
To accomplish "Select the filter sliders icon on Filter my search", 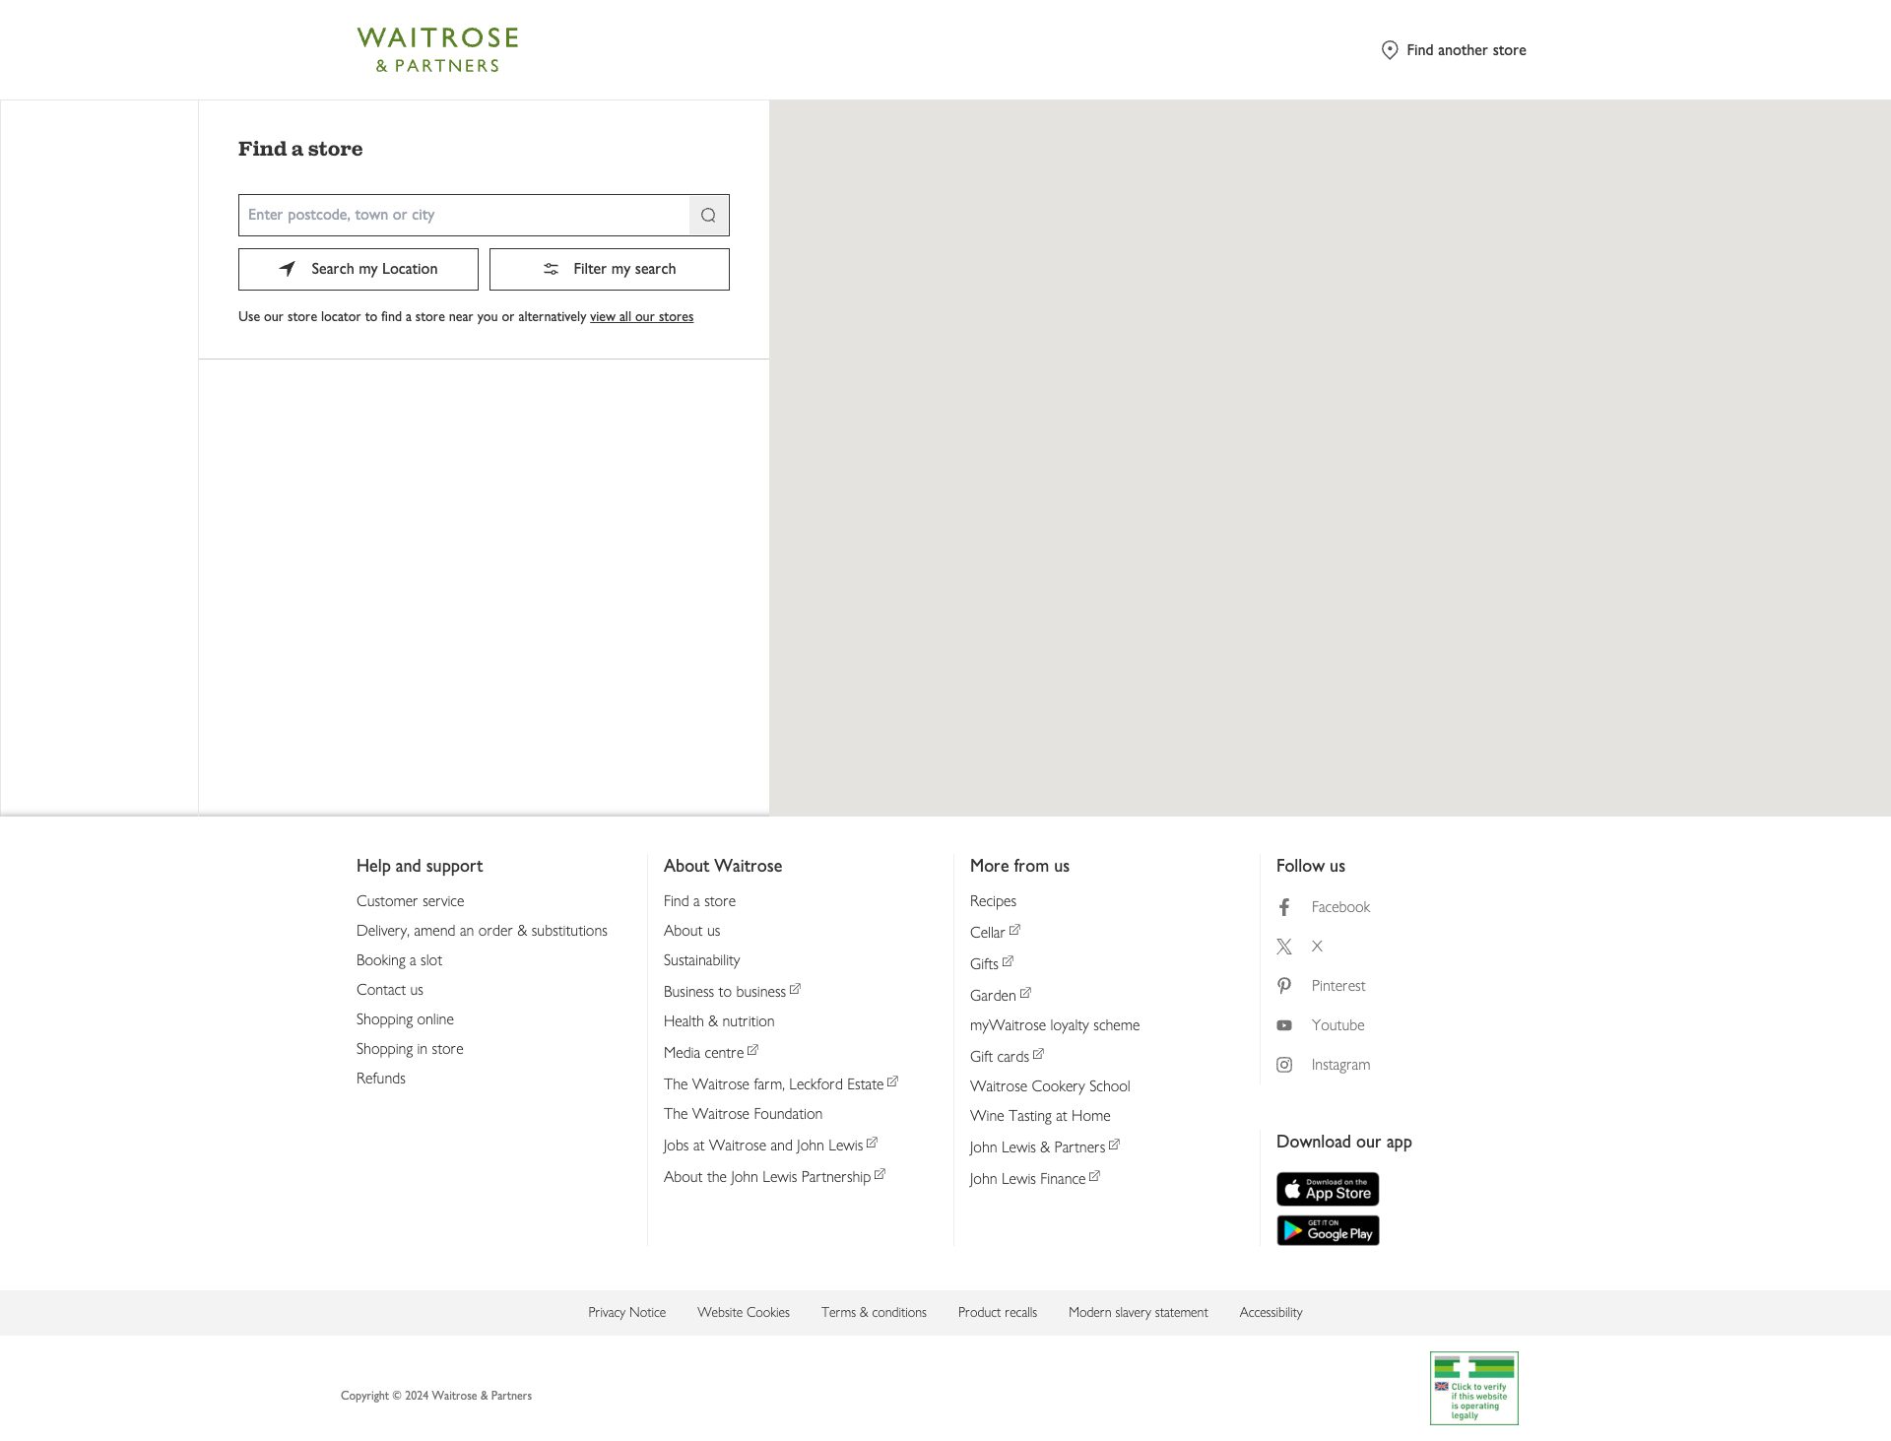I will point(553,268).
